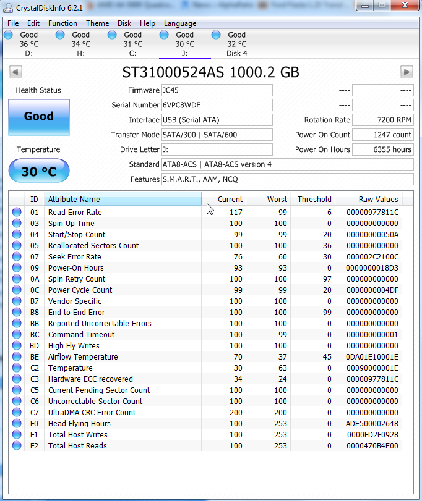Click the Power On Count 1247 field
Image resolution: width=422 pixels, height=501 pixels.
pos(382,135)
